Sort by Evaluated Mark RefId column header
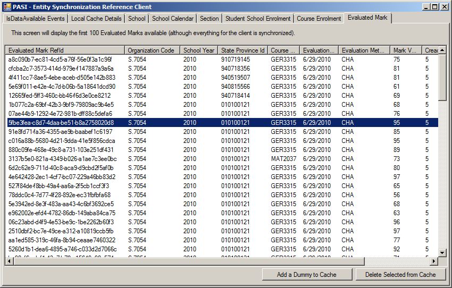This screenshot has height=288, width=452. [x=65, y=50]
